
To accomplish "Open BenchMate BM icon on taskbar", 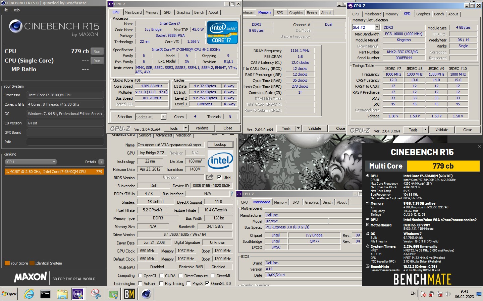I will pyautogui.click(x=129, y=294).
